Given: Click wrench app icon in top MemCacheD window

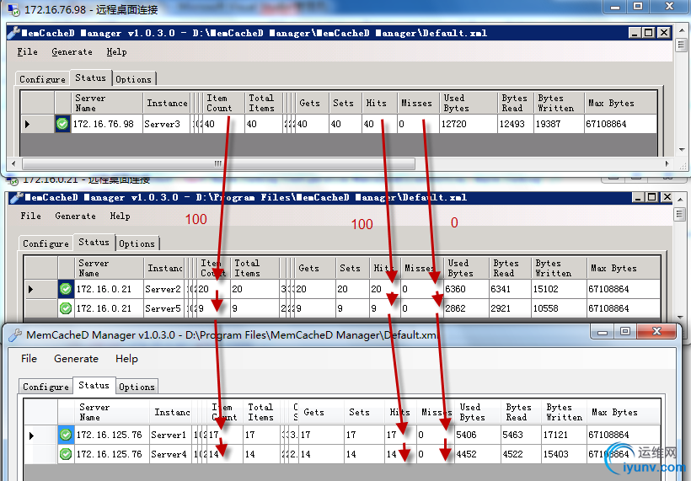Looking at the screenshot, I should 14,33.
